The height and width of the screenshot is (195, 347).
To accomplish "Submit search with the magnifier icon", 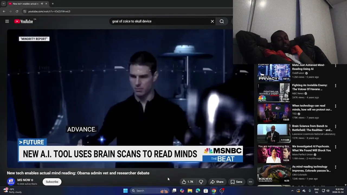I will [222, 21].
